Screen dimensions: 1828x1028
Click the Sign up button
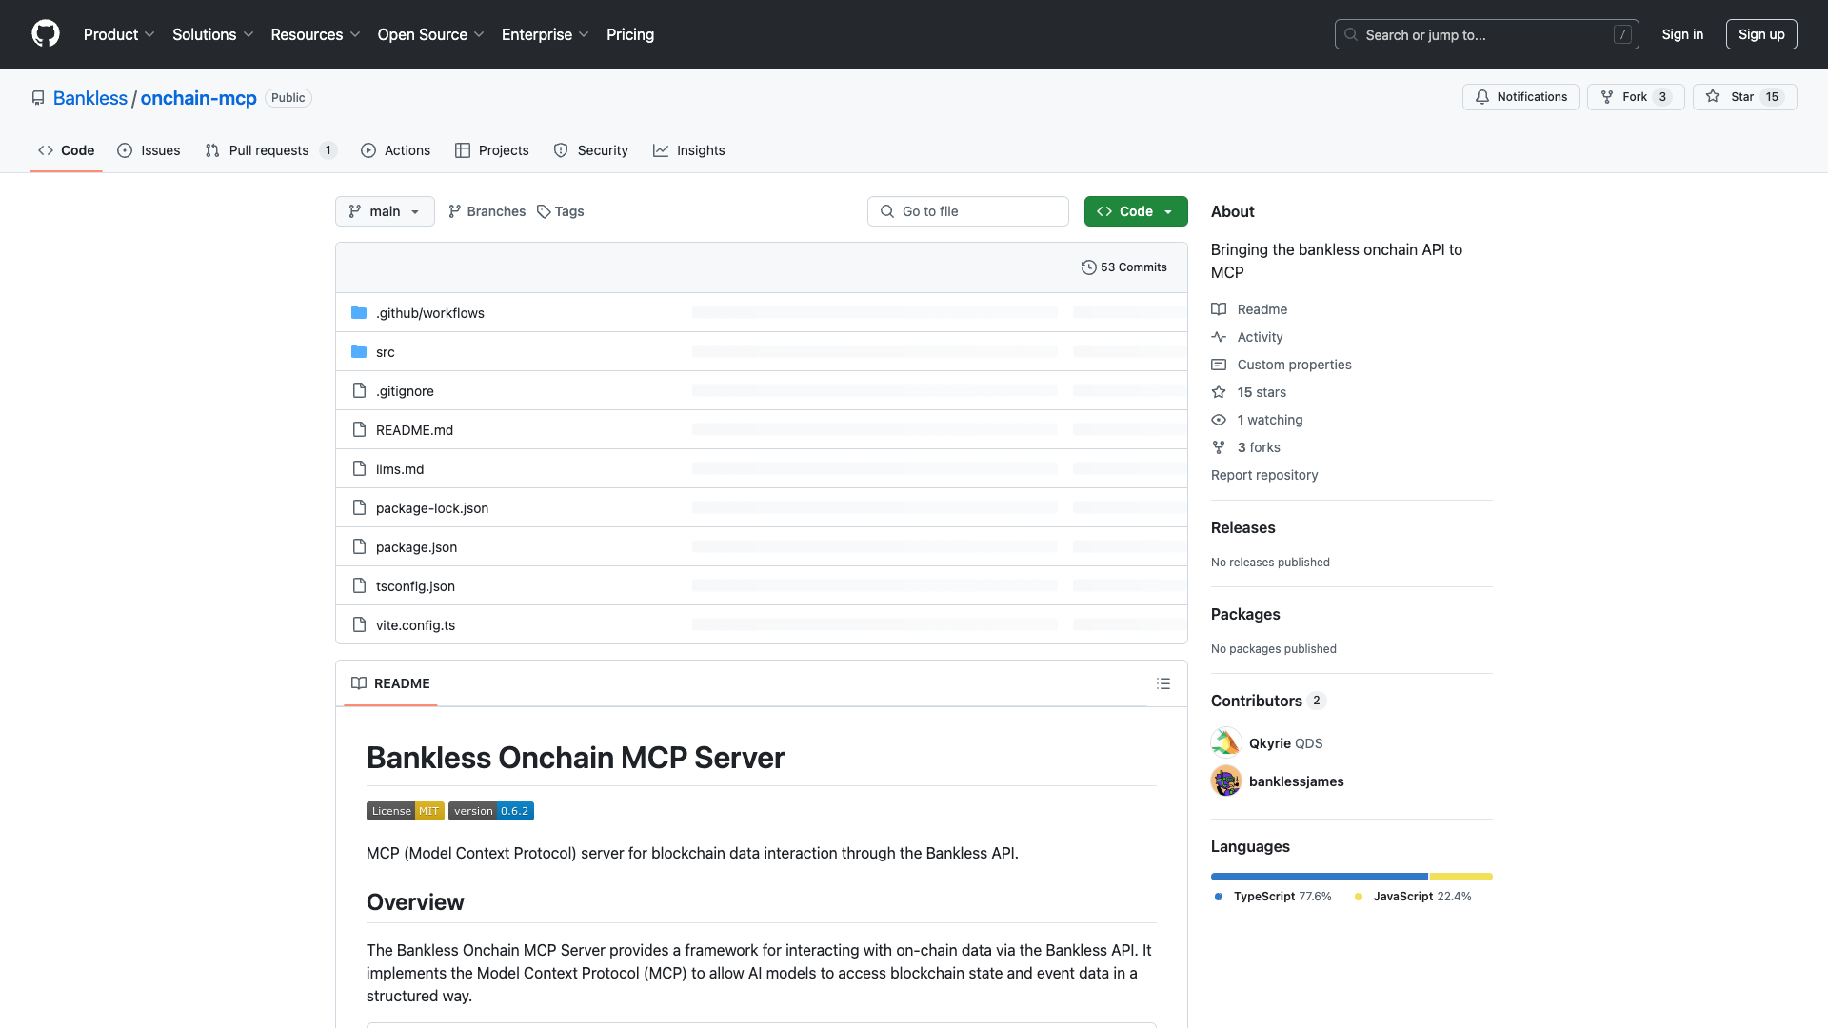[x=1760, y=34]
